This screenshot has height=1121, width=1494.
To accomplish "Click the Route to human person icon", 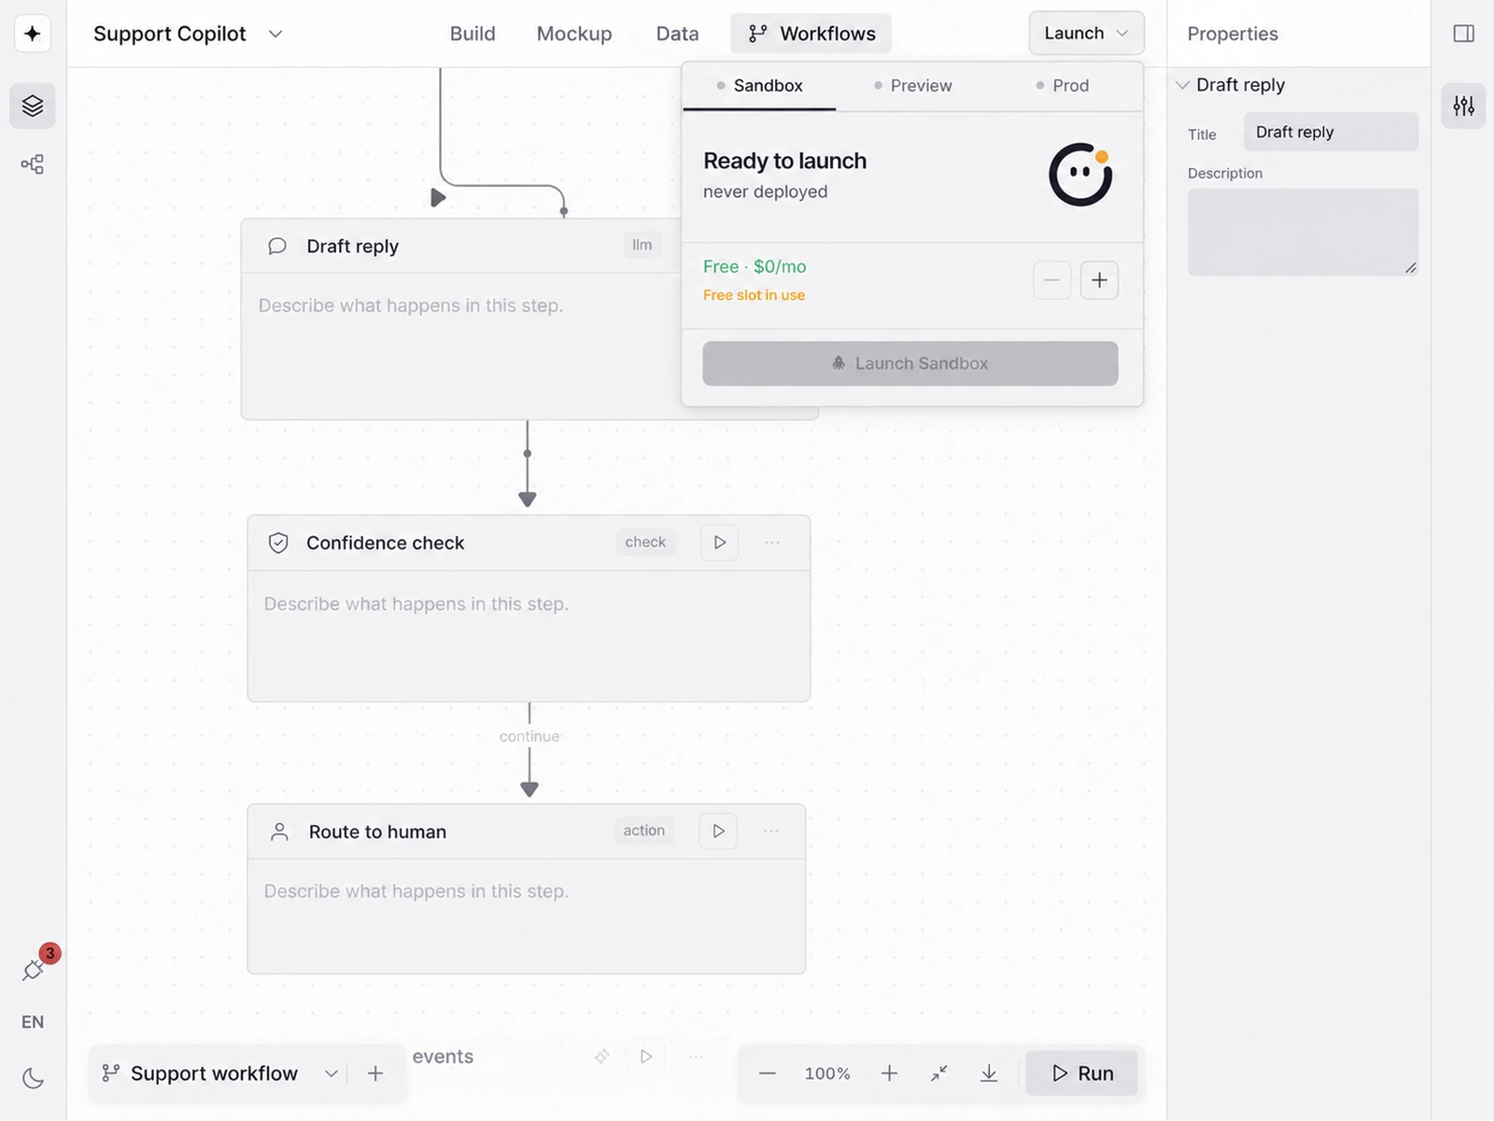I will pos(279,831).
